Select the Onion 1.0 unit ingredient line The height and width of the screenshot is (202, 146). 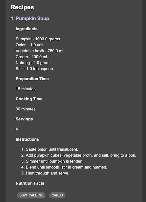(30, 45)
